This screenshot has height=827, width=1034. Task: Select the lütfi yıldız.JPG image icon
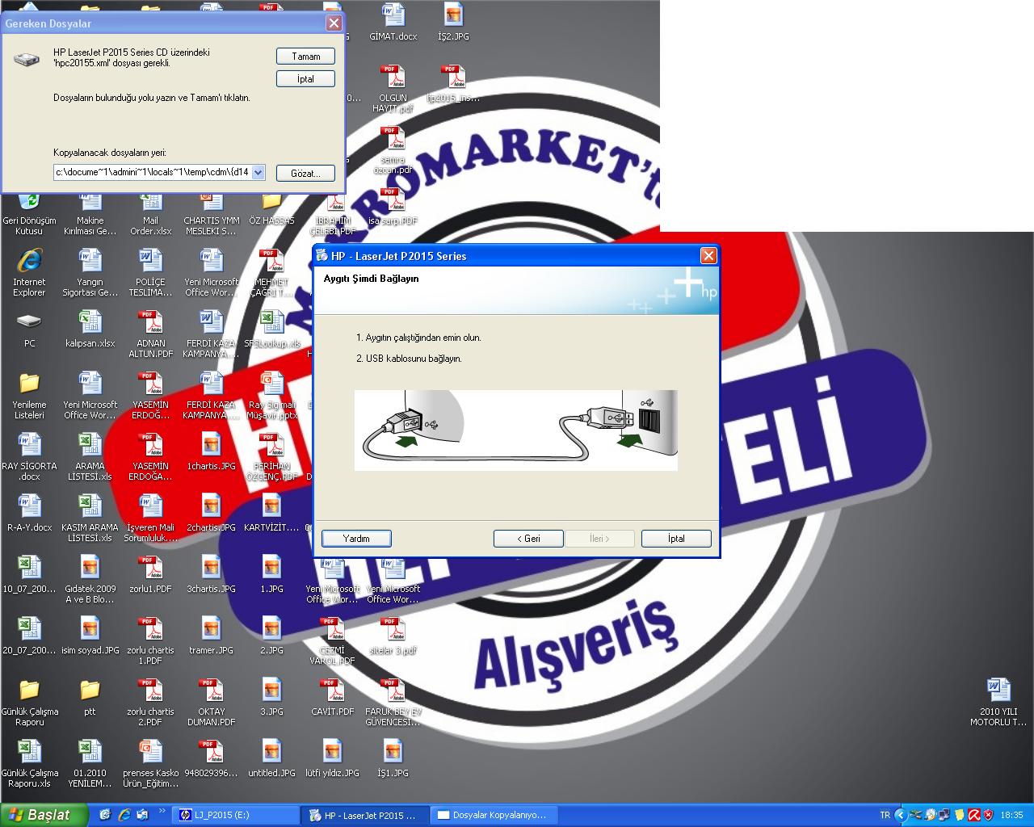pos(332,751)
